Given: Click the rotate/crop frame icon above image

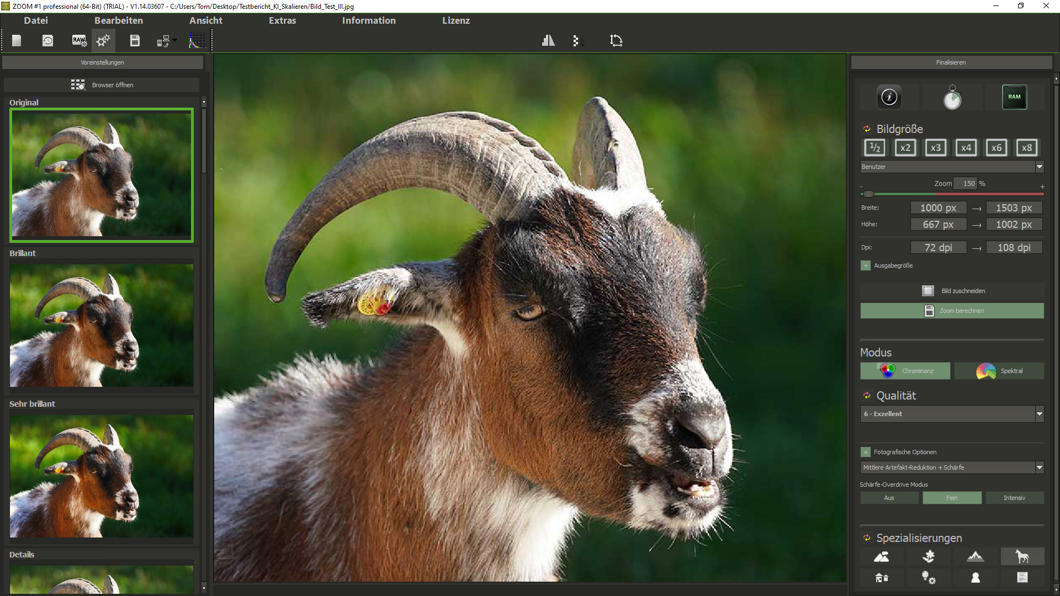Looking at the screenshot, I should pos(616,41).
